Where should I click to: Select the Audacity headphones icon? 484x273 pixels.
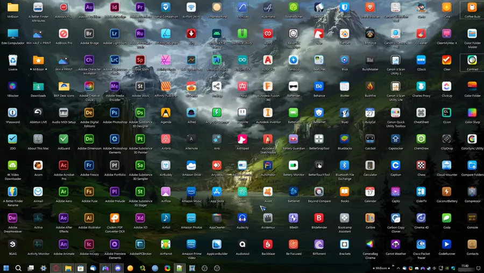click(x=243, y=218)
